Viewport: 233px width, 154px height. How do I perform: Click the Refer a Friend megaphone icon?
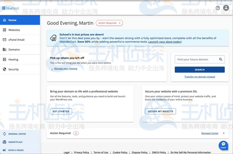pyautogui.click(x=4, y=150)
